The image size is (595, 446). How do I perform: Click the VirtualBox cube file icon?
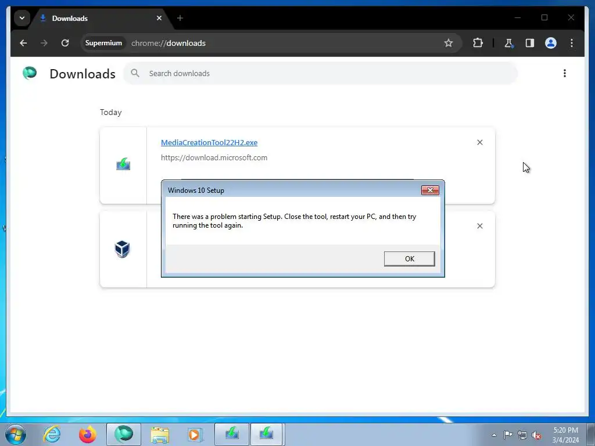[x=122, y=249]
